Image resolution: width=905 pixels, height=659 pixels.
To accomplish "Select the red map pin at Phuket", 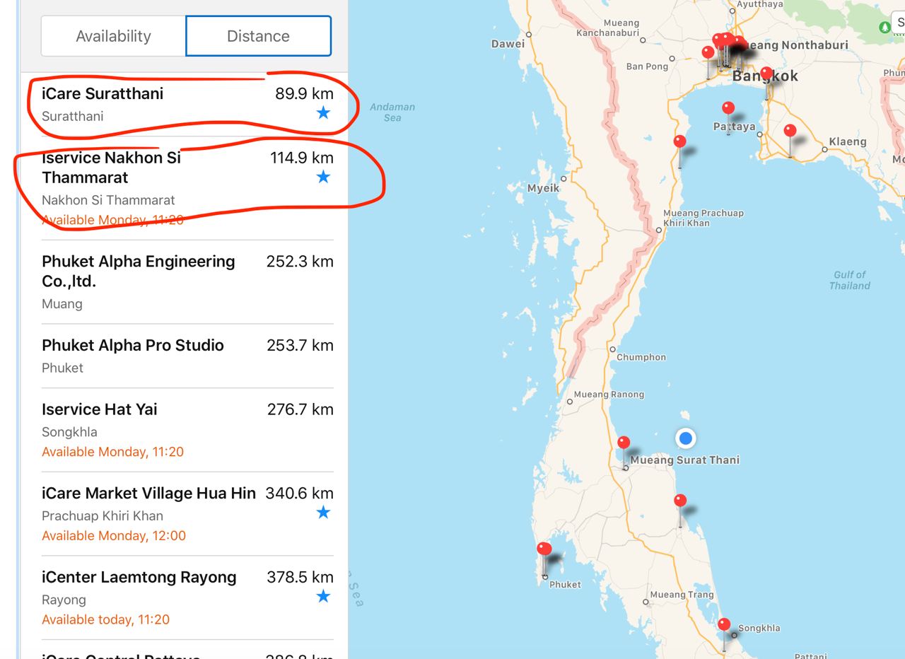I will 544,550.
